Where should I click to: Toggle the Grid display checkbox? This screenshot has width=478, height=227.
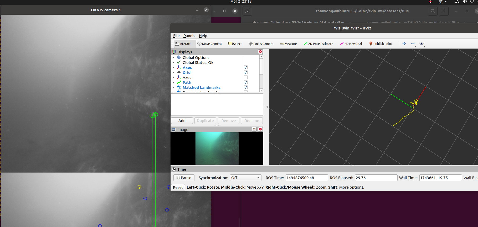coord(246,73)
